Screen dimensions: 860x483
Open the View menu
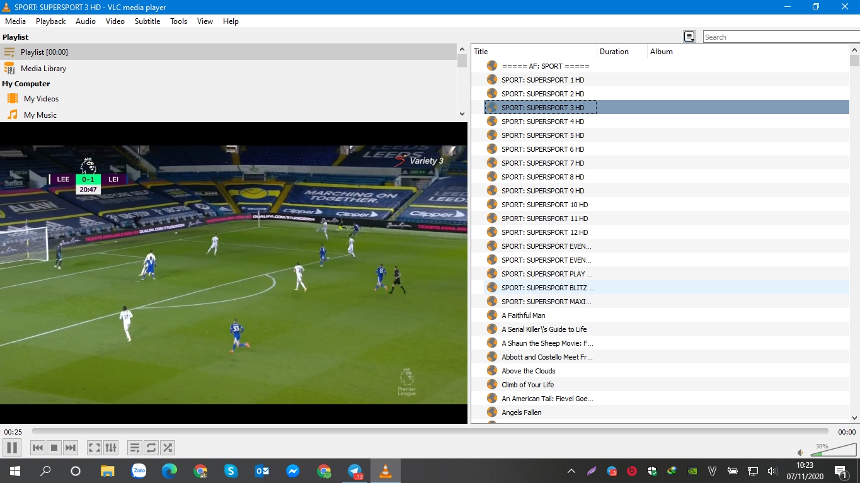tap(205, 21)
